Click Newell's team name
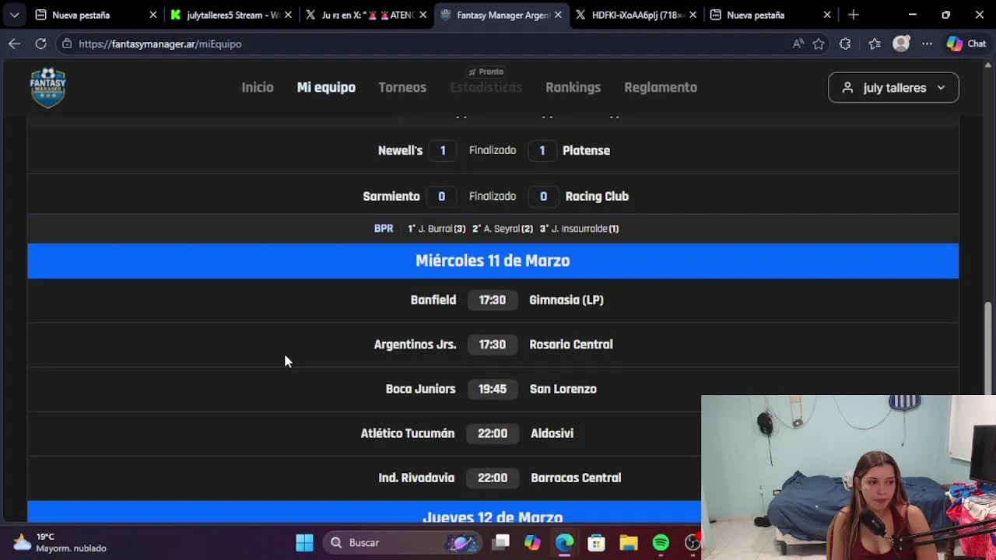996x560 pixels. 400,150
